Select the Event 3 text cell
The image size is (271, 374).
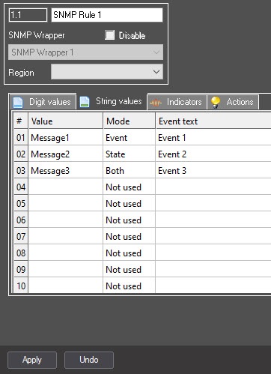(213, 171)
